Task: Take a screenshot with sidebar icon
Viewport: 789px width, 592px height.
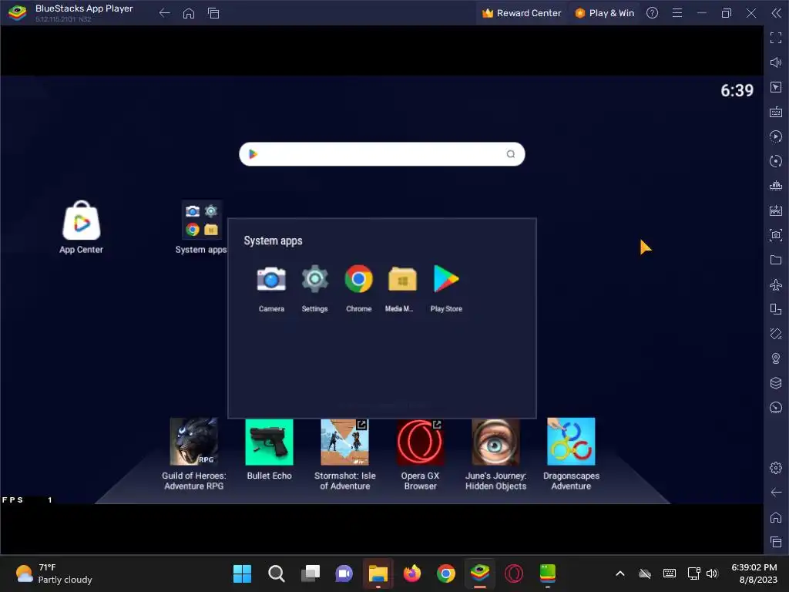Action: 776,235
